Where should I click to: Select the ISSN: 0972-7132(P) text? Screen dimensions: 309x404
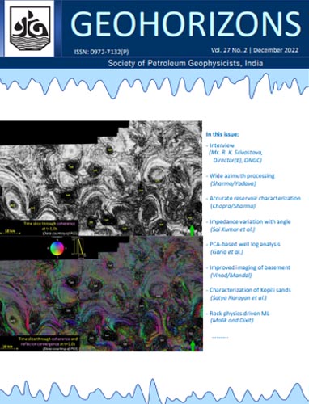(102, 52)
